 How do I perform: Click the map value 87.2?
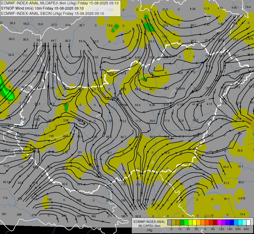pos(226,183)
